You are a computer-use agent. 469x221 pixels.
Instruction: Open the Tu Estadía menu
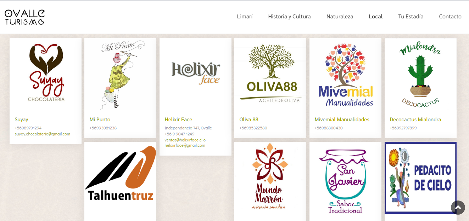click(411, 17)
